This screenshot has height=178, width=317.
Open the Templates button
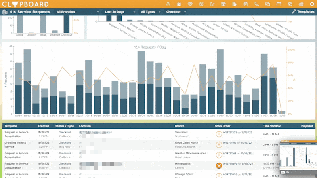(x=303, y=12)
